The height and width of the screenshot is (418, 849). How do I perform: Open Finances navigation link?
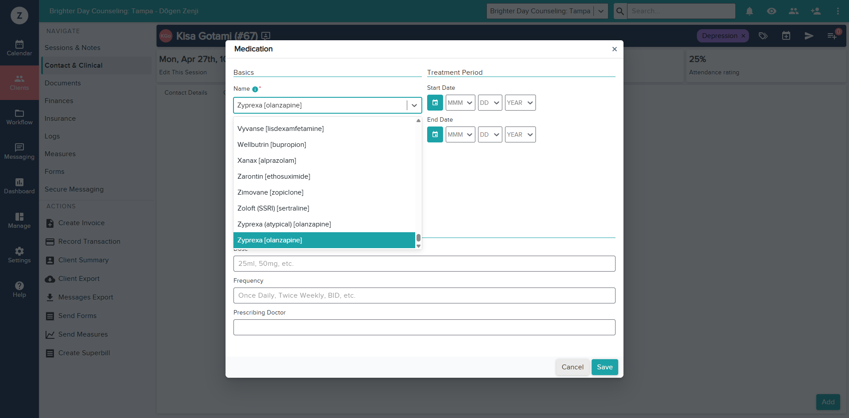pyautogui.click(x=59, y=101)
